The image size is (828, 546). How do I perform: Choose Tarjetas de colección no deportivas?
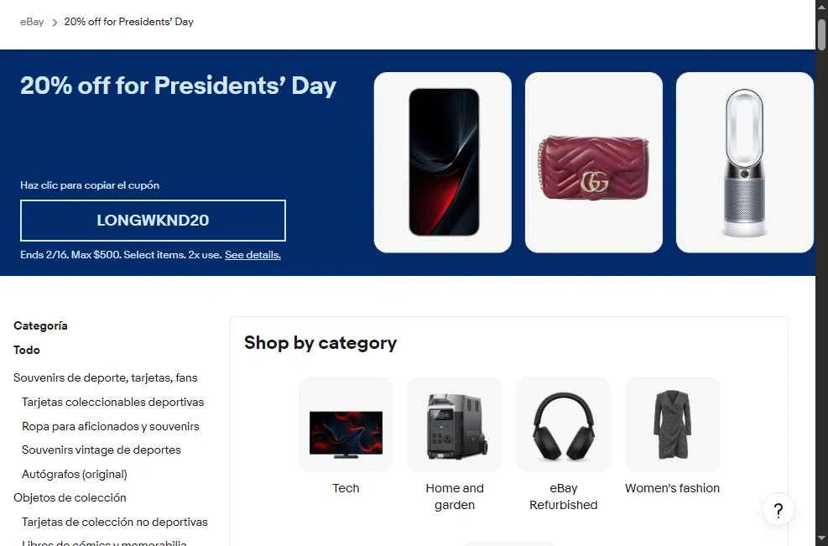(115, 522)
